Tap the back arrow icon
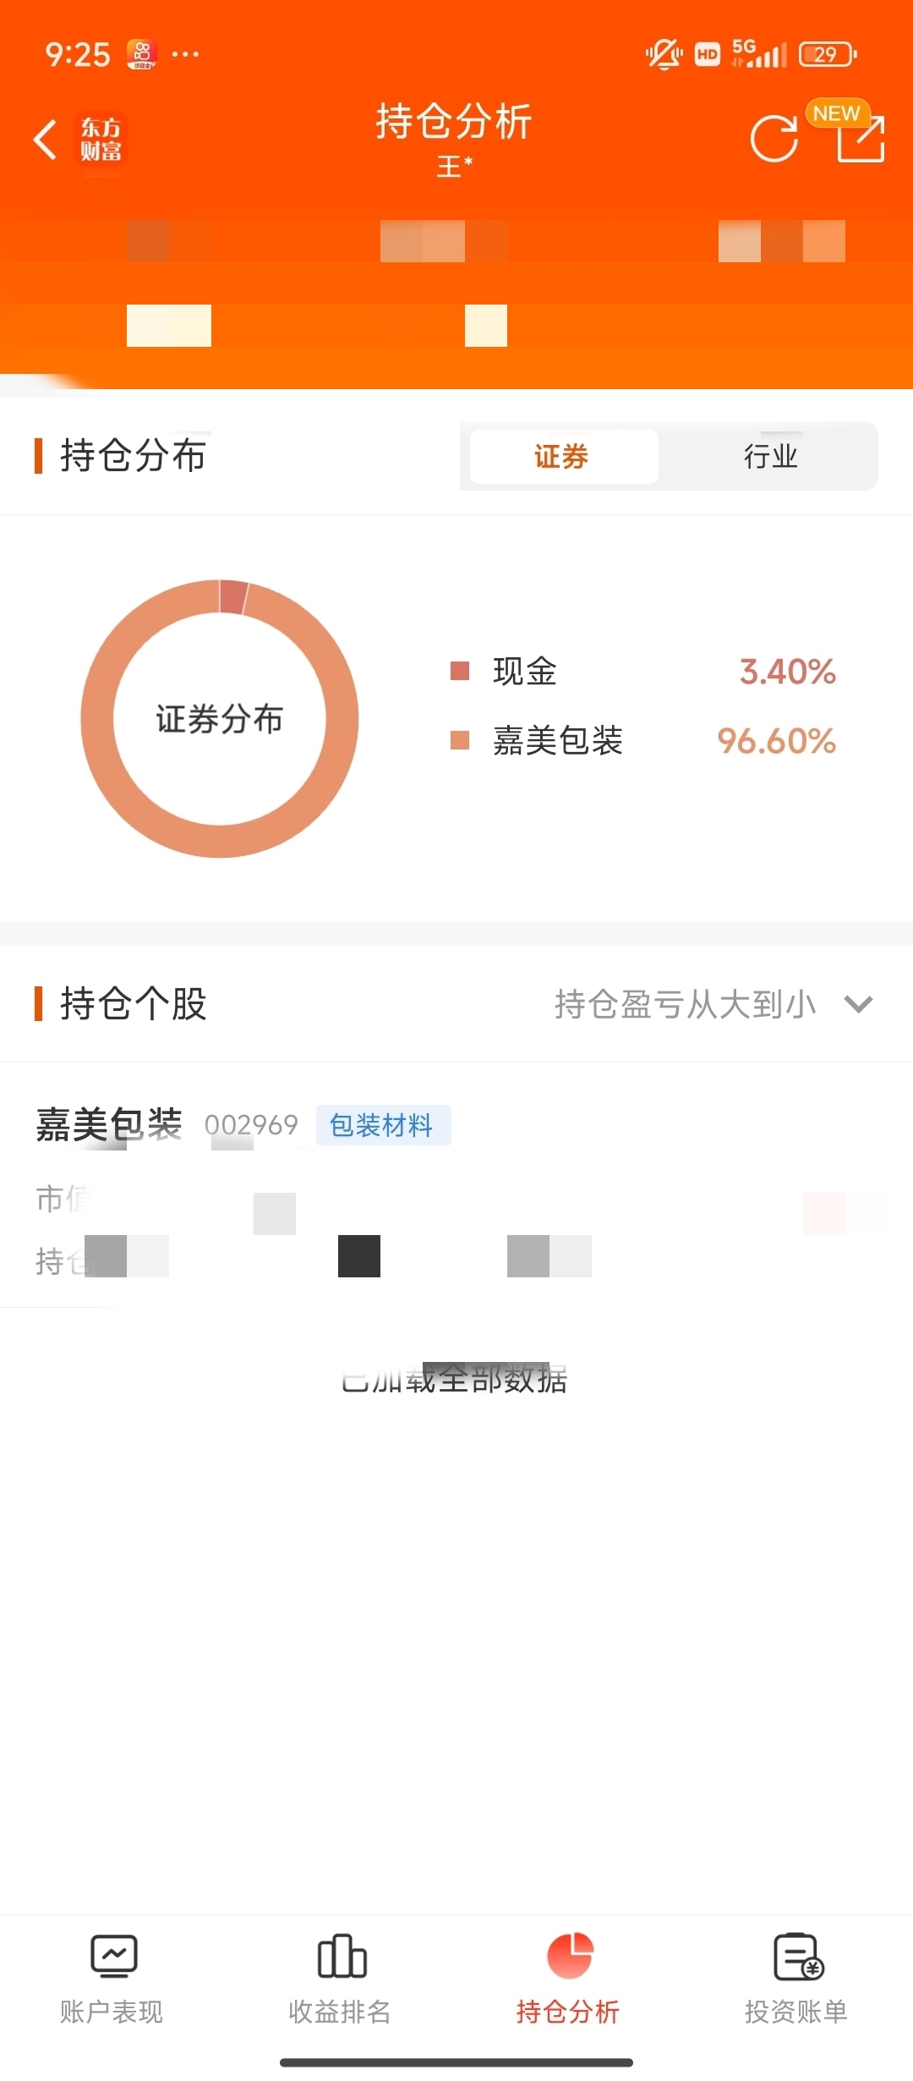This screenshot has height=2081, width=913. click(x=45, y=140)
